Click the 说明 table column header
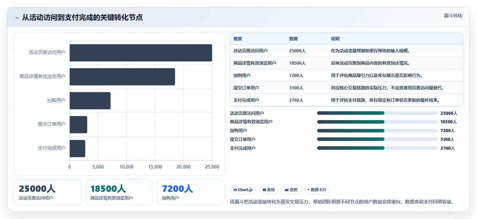 tap(335, 39)
